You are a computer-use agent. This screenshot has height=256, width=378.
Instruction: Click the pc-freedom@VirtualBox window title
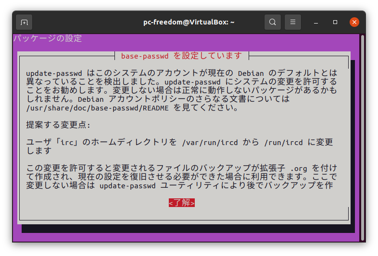click(189, 22)
